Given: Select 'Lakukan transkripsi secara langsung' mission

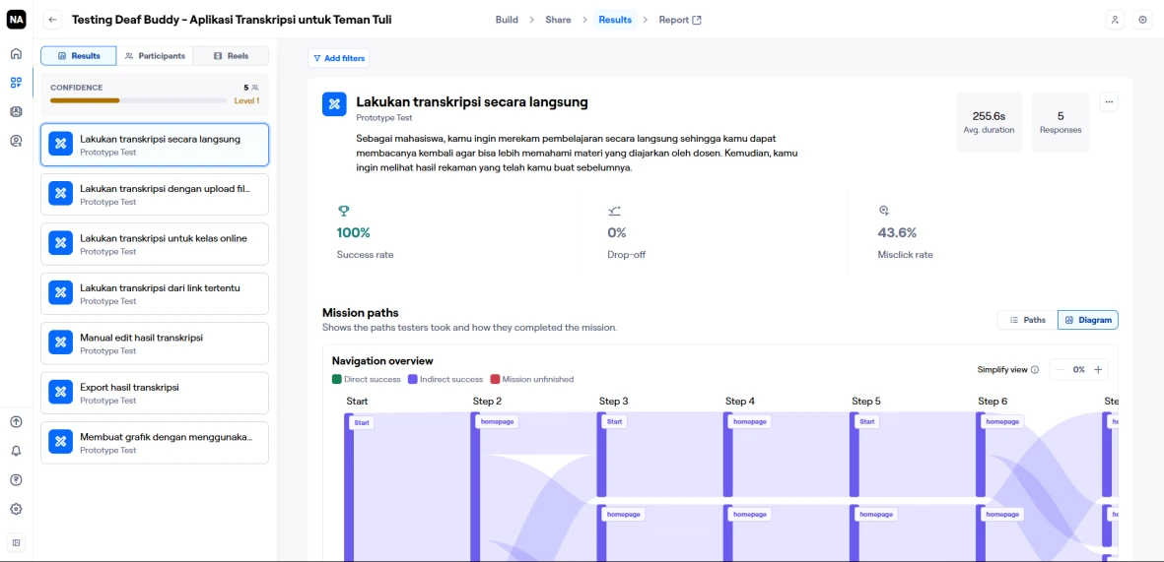Looking at the screenshot, I should click(x=155, y=145).
